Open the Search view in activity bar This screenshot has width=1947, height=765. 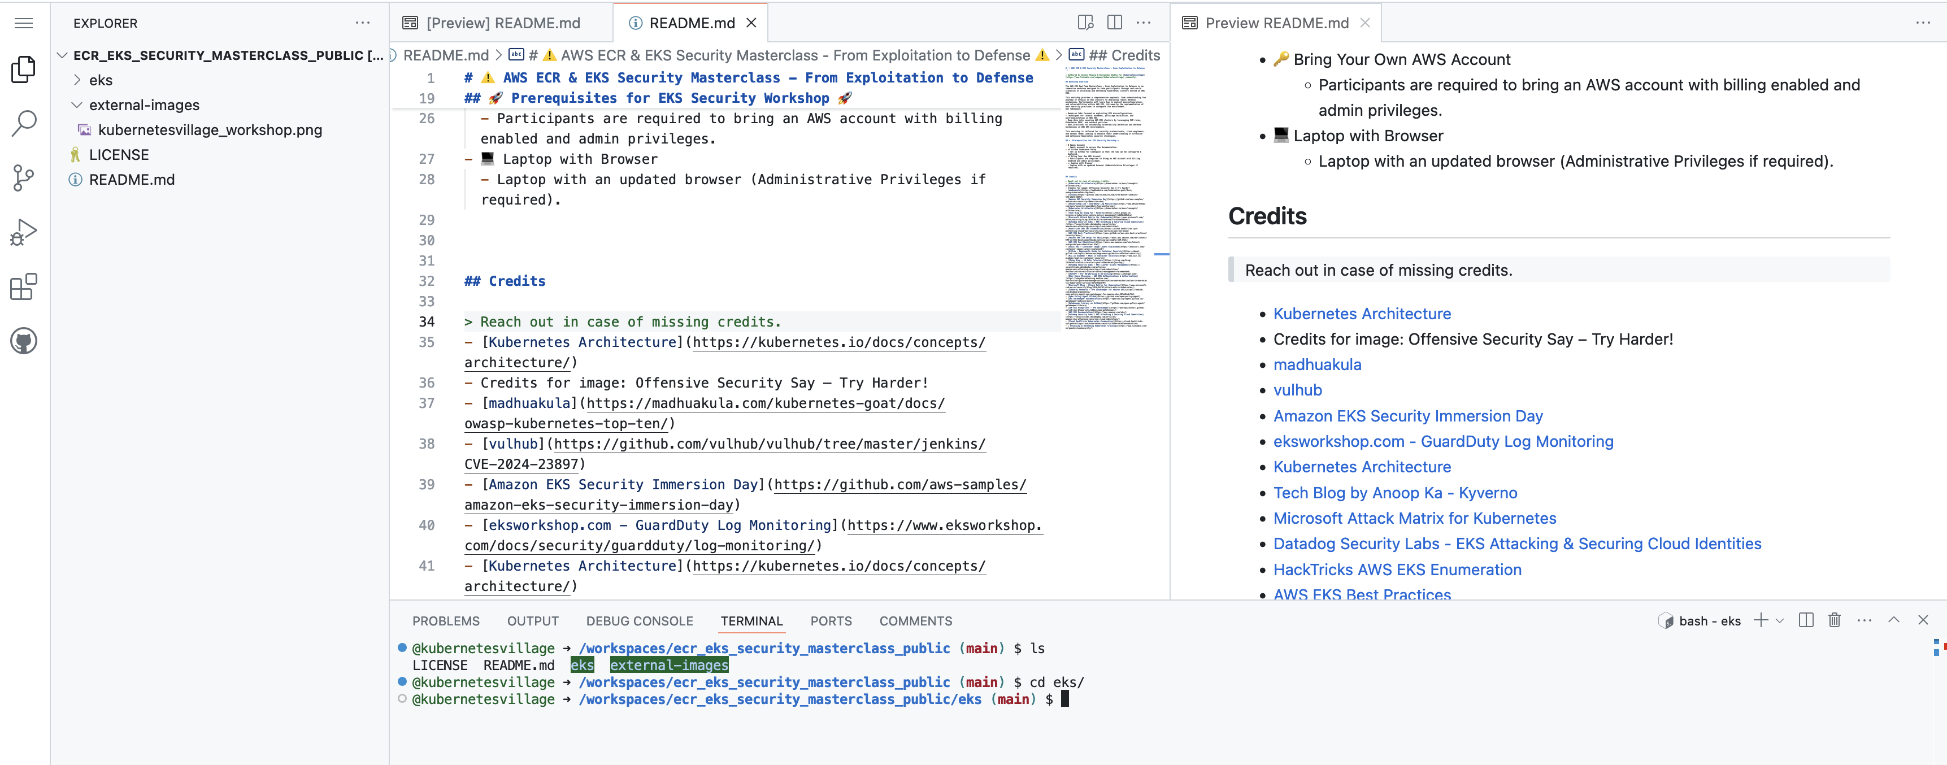23,123
